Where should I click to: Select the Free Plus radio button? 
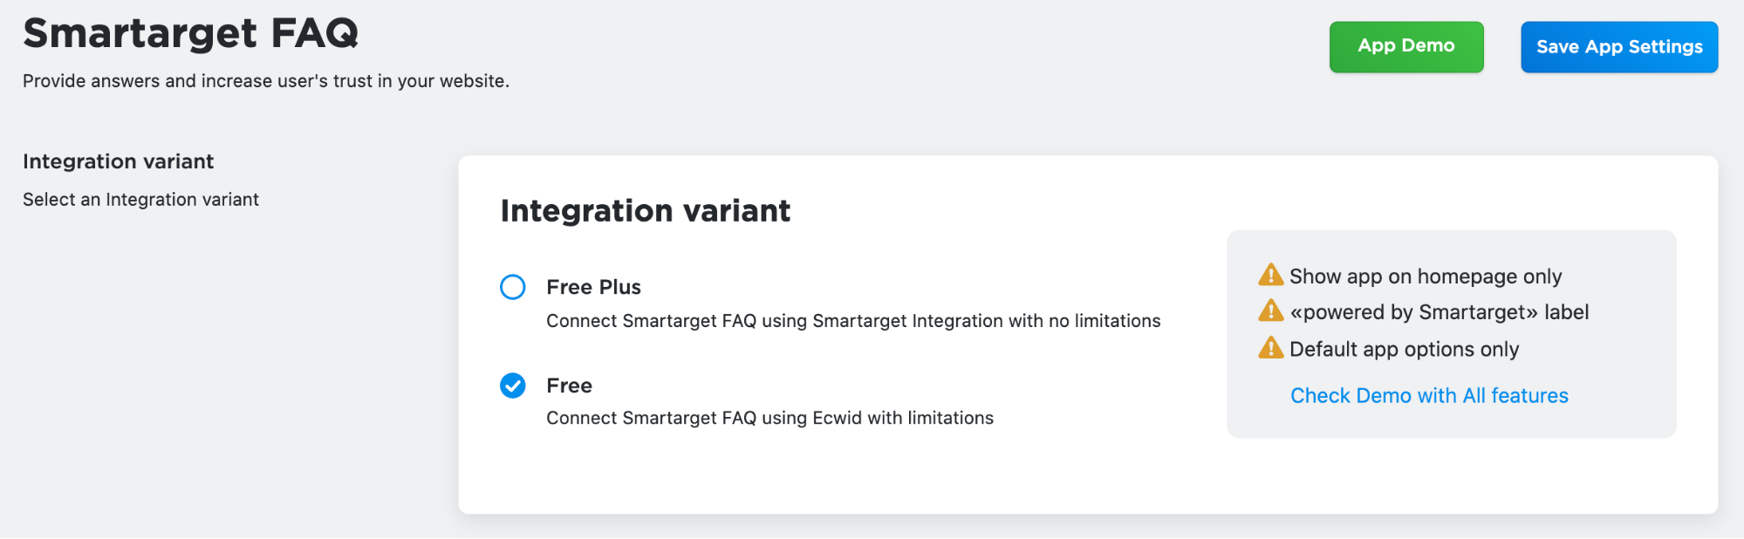click(513, 287)
